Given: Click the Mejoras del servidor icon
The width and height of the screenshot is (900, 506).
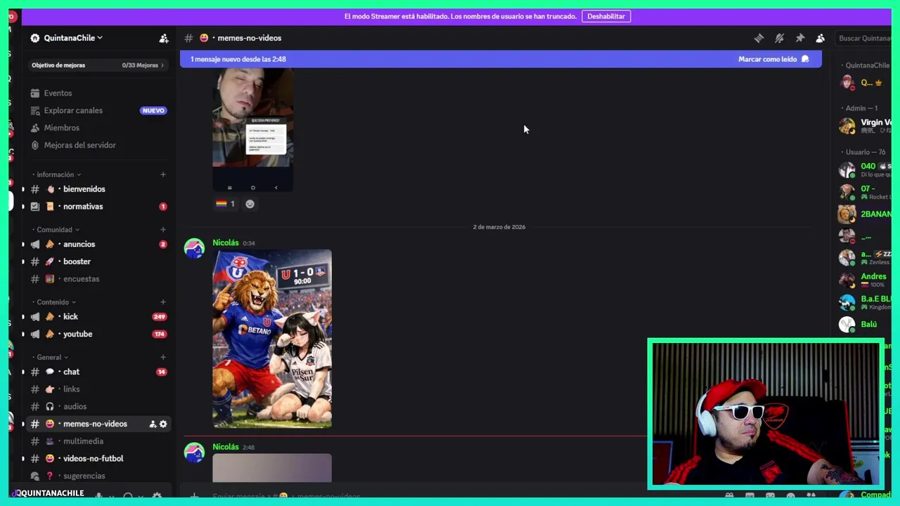Looking at the screenshot, I should coord(35,145).
